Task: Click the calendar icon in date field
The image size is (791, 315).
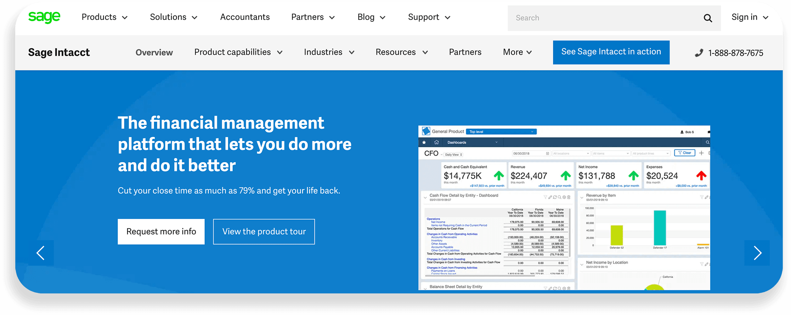Action: click(x=547, y=153)
